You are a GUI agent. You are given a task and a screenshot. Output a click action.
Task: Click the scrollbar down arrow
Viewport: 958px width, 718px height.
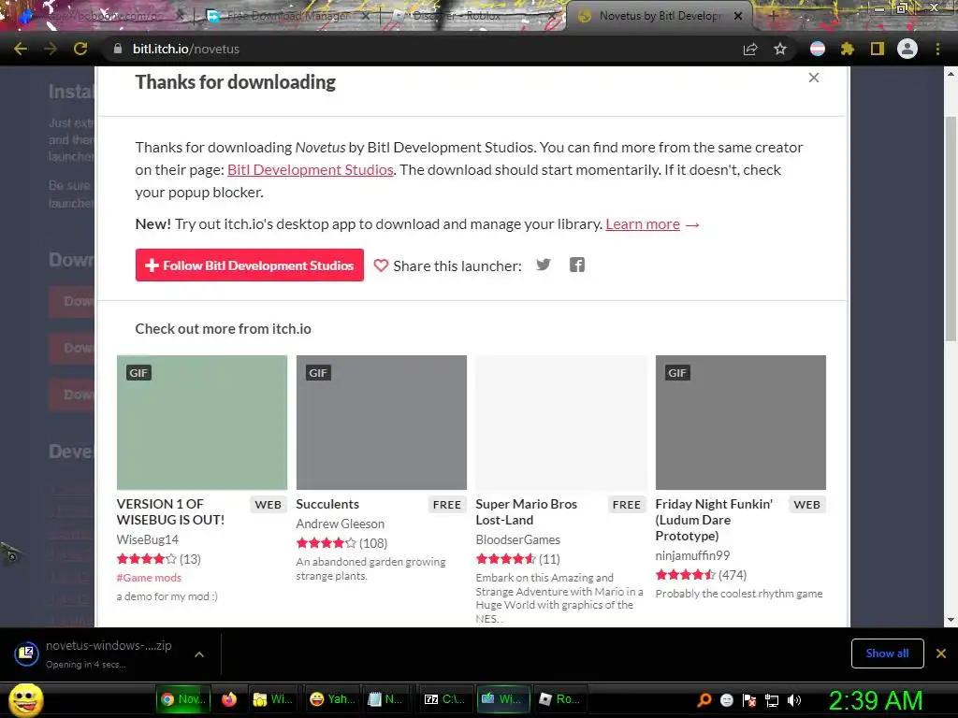pos(951,621)
